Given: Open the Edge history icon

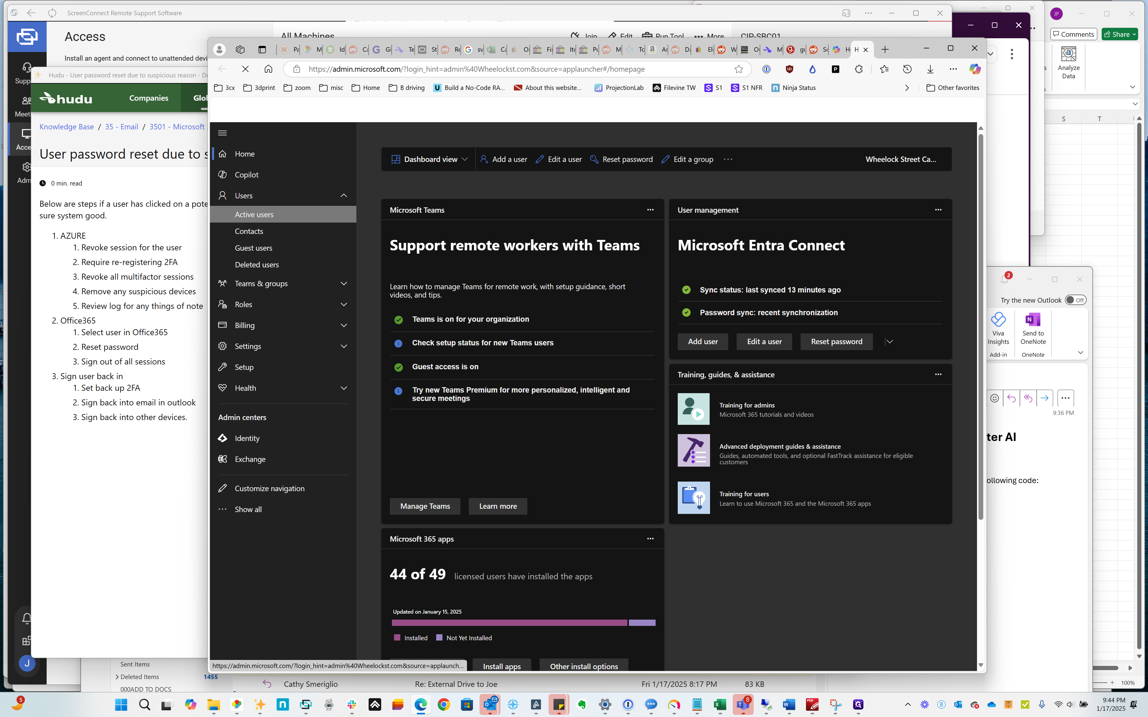Looking at the screenshot, I should coord(907,69).
